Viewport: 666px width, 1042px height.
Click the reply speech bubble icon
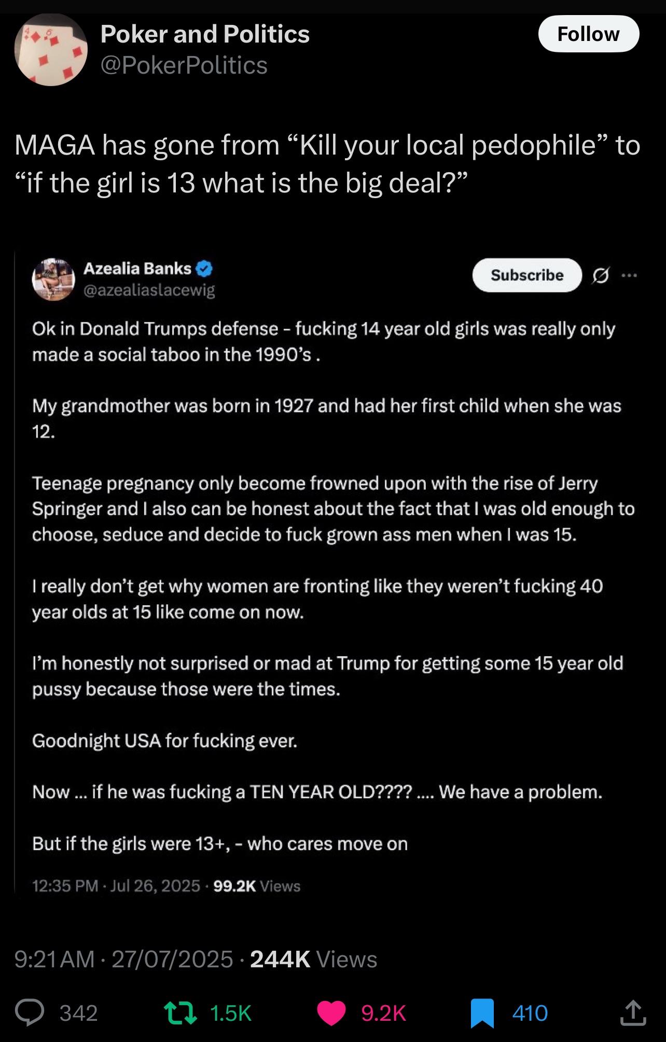pos(30,1012)
